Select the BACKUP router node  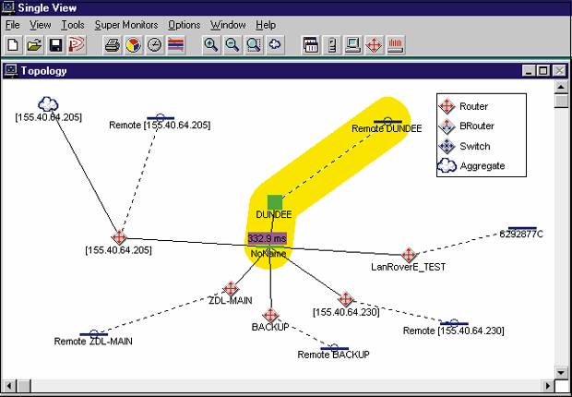pyautogui.click(x=270, y=315)
